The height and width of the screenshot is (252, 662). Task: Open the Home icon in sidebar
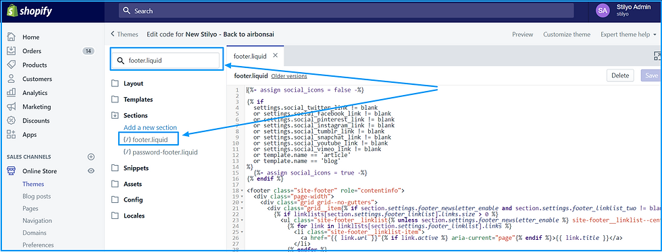(x=11, y=37)
